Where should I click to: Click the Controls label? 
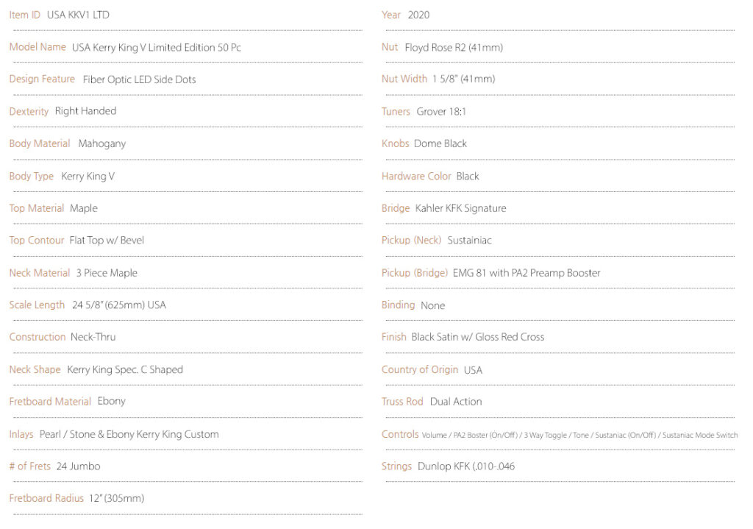point(400,434)
